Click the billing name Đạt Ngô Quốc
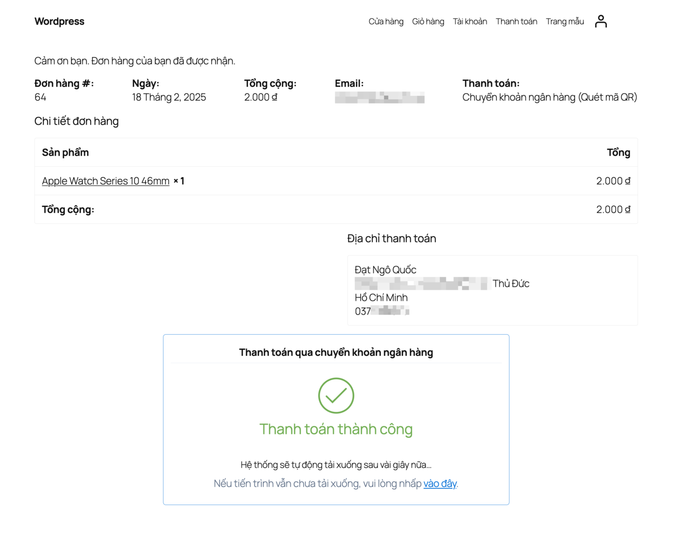 tap(385, 270)
